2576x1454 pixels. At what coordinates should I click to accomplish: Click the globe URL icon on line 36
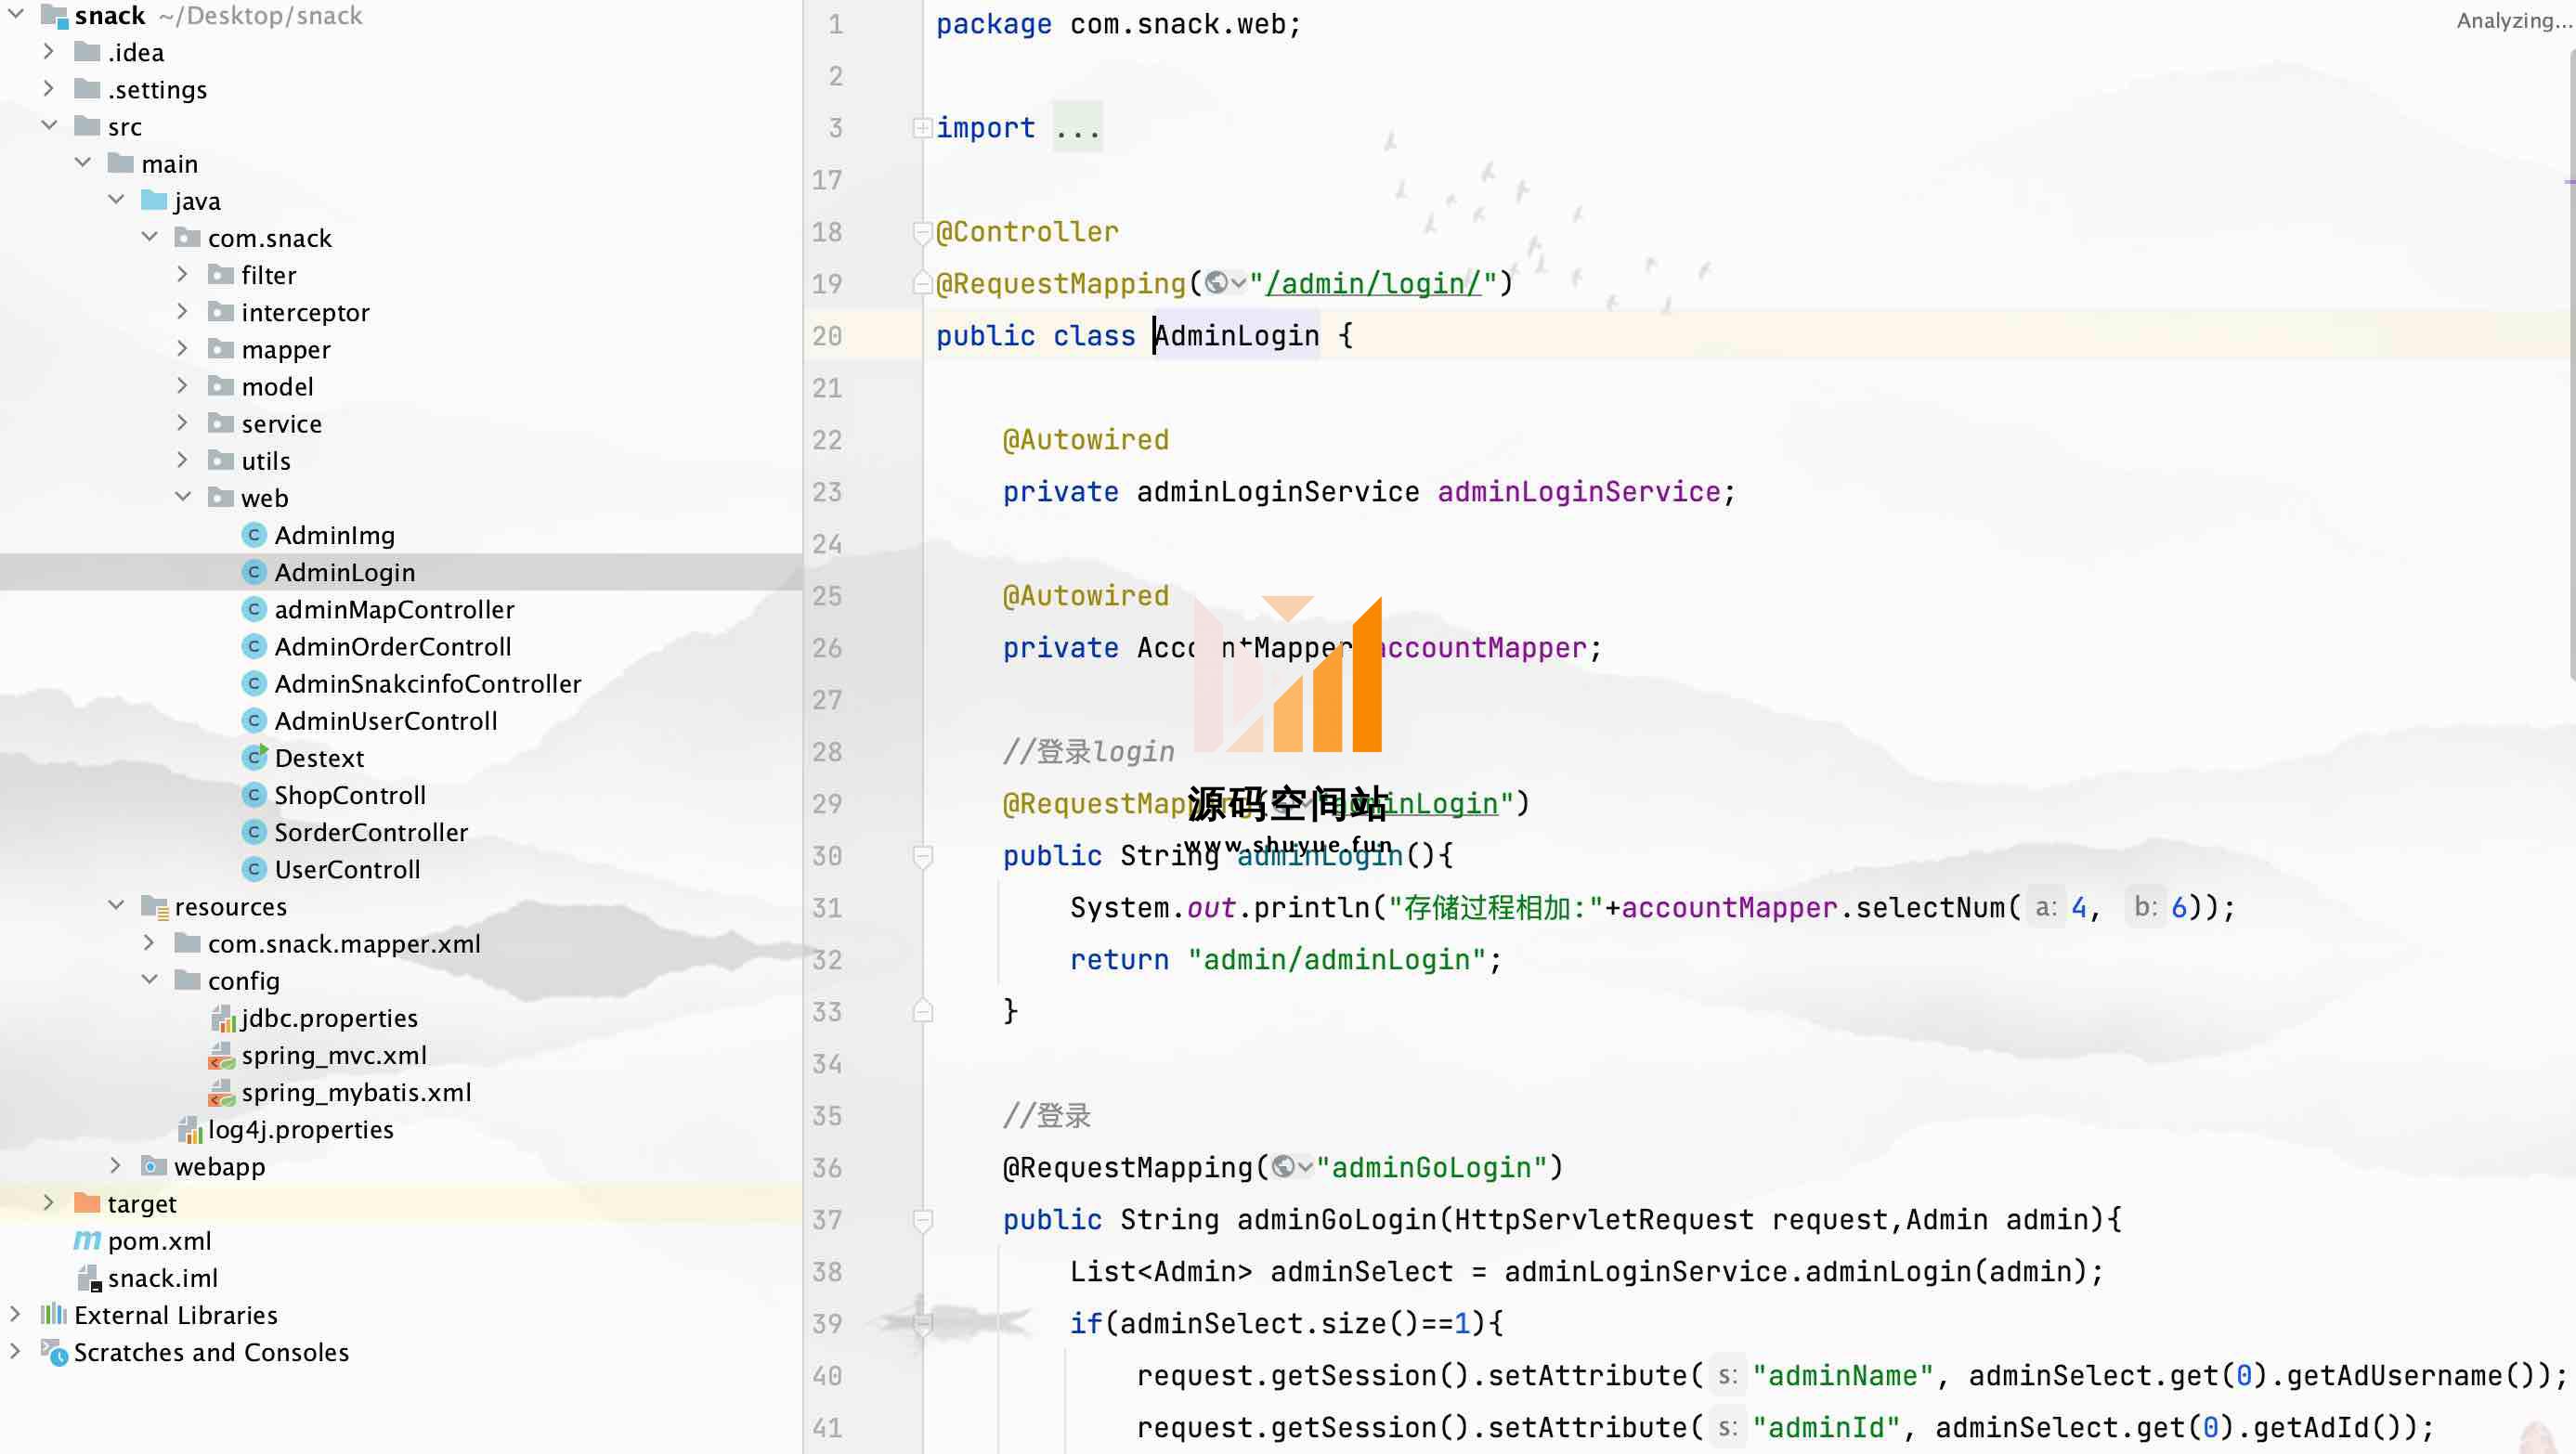1283,1167
